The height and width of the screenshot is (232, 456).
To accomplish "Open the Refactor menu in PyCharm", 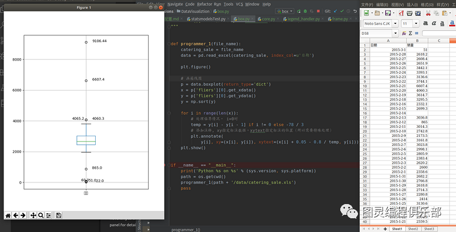I will click(205, 4).
